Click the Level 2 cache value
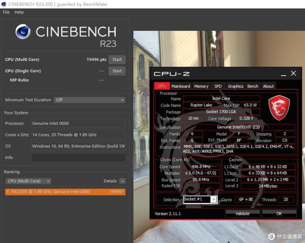This screenshot has height=243, width=305. 268,180
